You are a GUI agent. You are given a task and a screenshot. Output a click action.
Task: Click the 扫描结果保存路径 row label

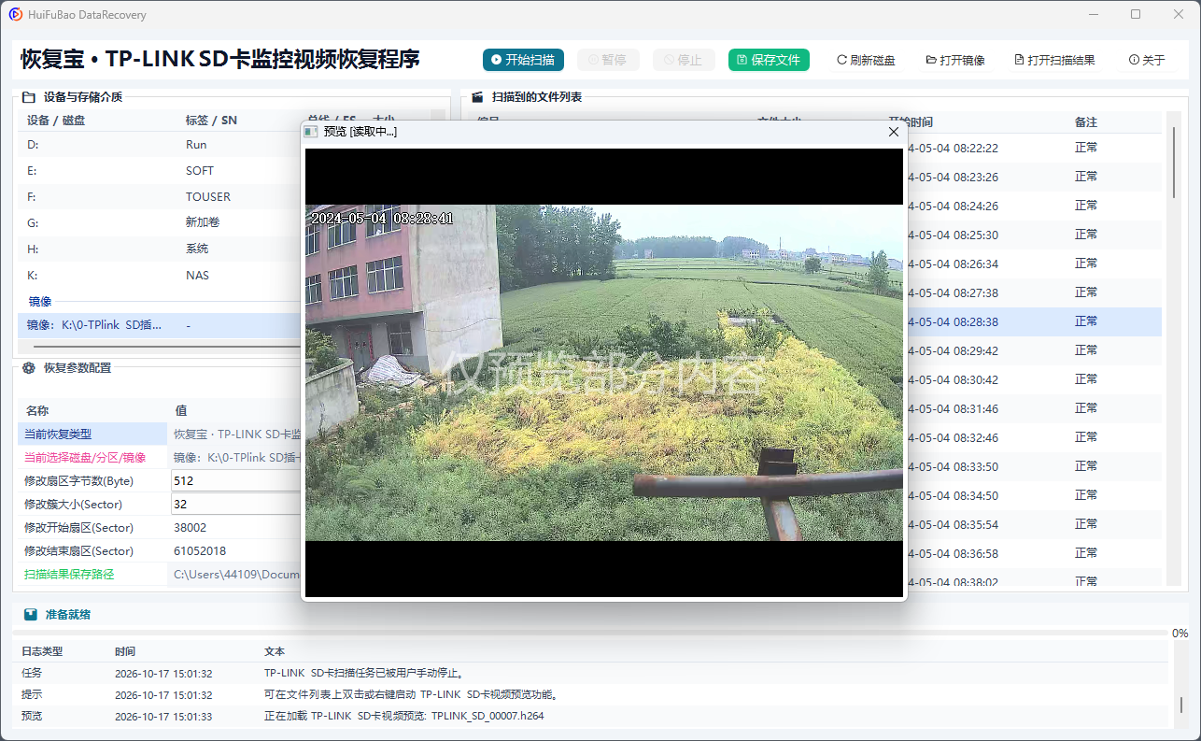coord(69,575)
